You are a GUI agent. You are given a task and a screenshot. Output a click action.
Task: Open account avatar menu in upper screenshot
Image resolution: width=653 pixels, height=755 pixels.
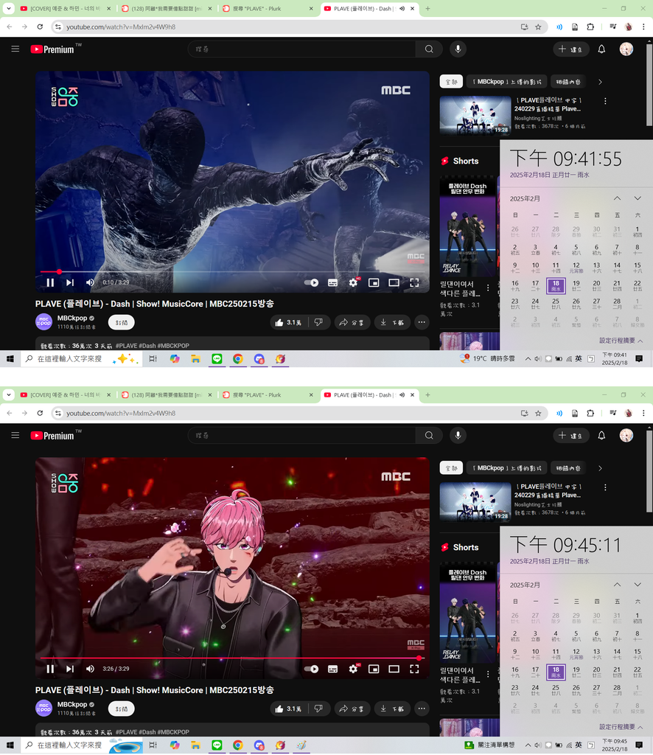point(626,49)
